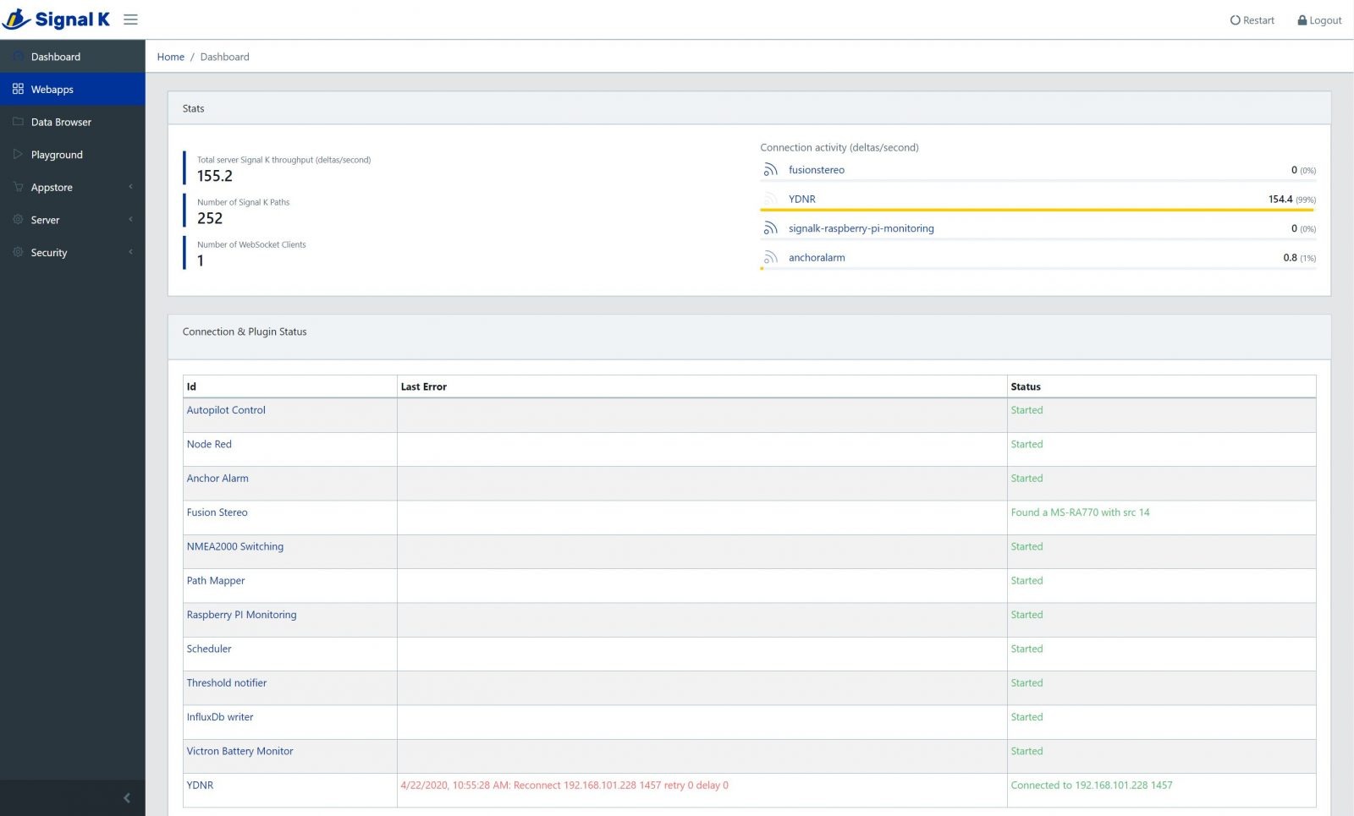
Task: Click 'Found a MS-RA770 with src 14'
Action: [x=1081, y=512]
